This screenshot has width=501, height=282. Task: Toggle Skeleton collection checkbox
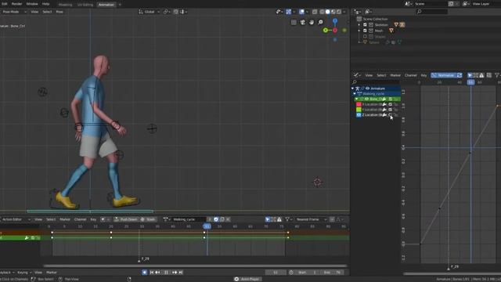365,24
